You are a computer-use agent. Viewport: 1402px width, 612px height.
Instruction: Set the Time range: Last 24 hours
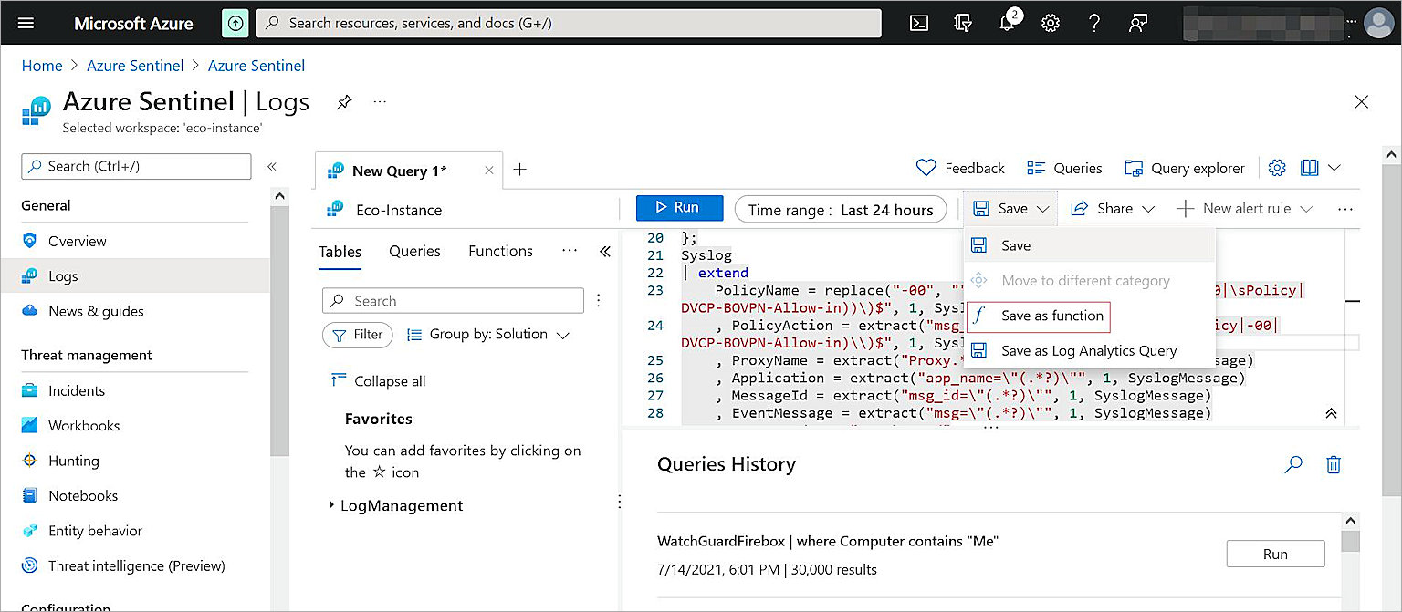(x=840, y=210)
